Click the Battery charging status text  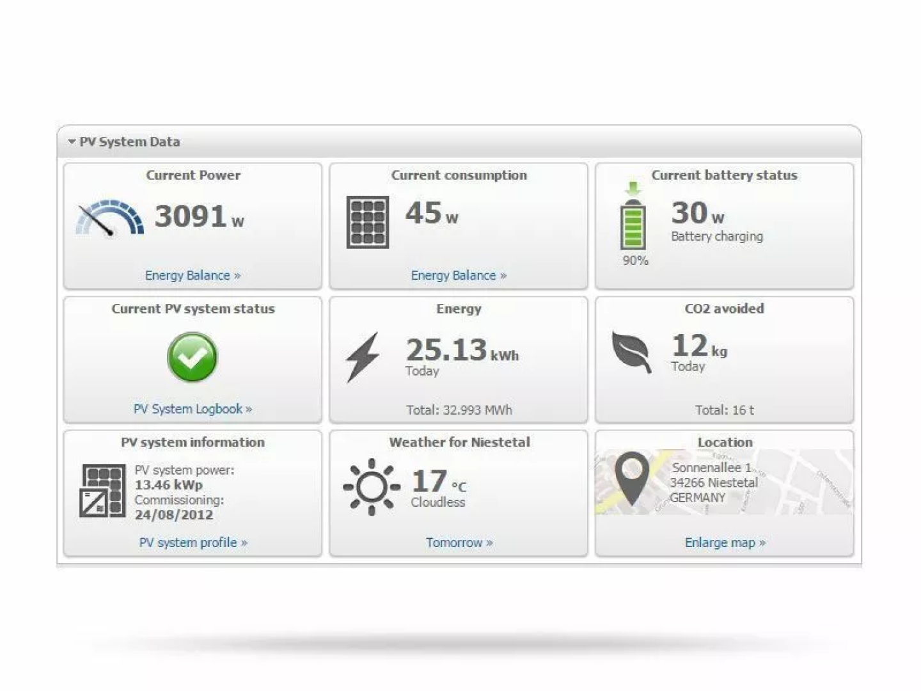tap(717, 236)
